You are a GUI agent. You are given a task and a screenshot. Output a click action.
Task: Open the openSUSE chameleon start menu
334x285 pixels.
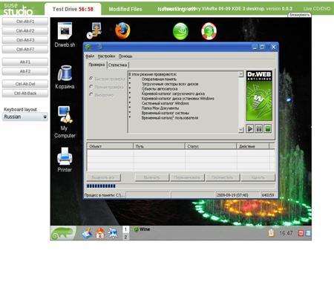point(63,233)
